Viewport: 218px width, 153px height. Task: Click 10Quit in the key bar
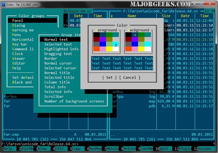point(164,149)
